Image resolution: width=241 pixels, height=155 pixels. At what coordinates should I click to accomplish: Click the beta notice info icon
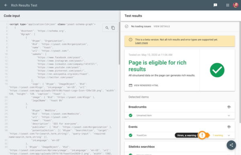click(131, 40)
